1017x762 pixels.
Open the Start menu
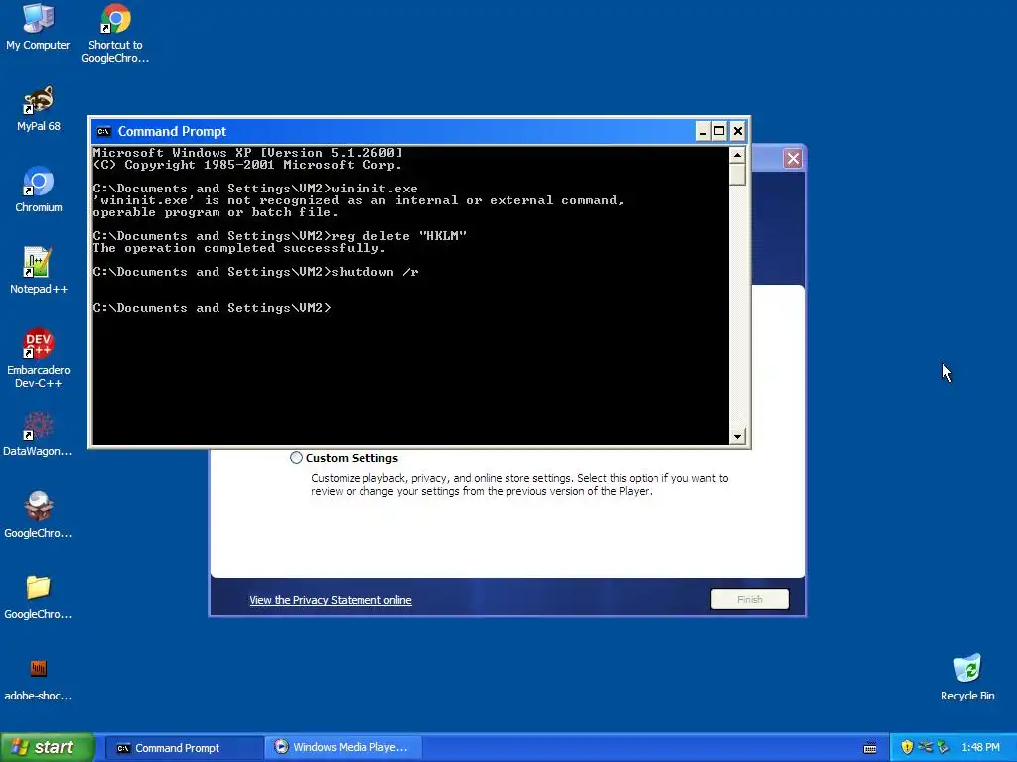coord(48,748)
